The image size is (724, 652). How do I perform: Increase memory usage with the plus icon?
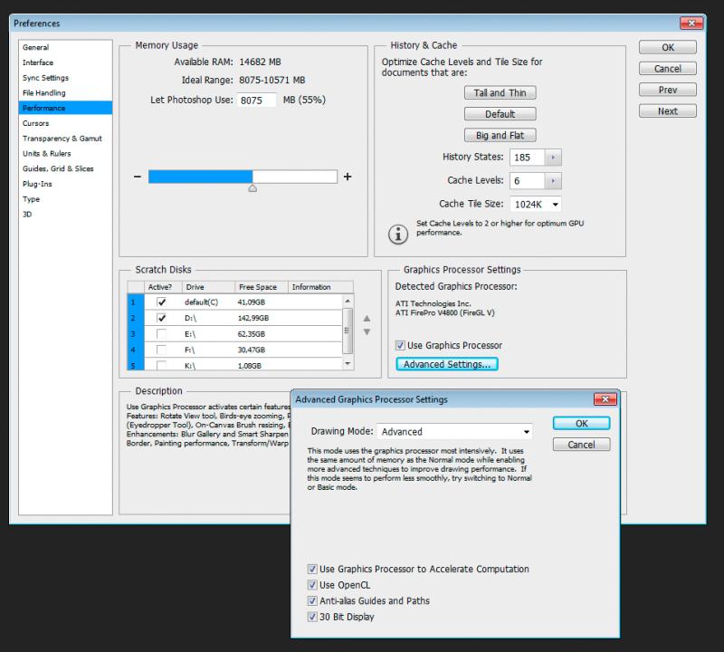point(348,177)
